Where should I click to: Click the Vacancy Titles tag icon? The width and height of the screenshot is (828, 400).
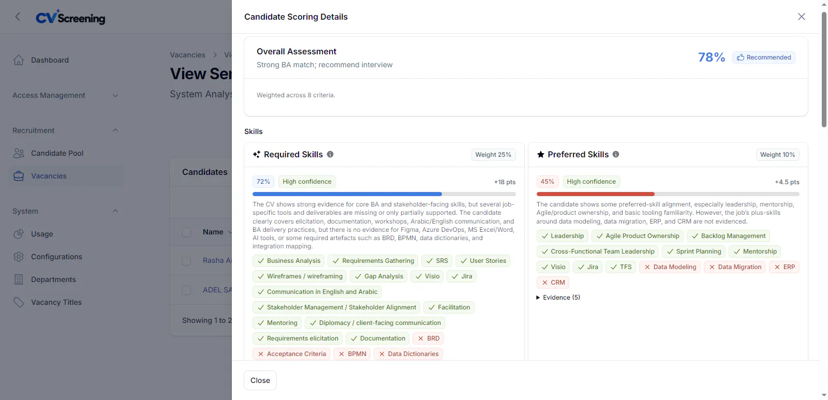pyautogui.click(x=19, y=302)
